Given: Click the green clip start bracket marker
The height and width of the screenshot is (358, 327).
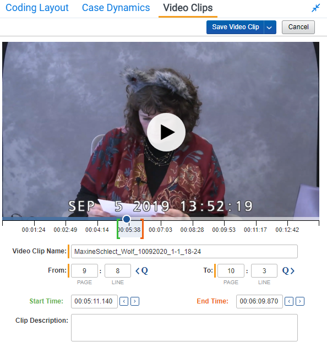Looking at the screenshot, I should coord(118,229).
